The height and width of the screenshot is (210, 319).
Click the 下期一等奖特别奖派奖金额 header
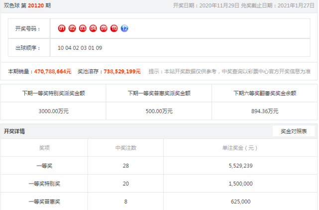tap(54, 93)
